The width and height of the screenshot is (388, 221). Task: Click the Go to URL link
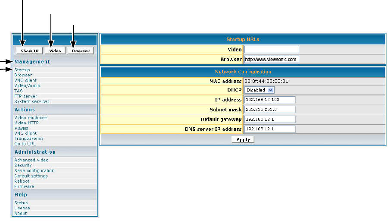[x=25, y=144]
